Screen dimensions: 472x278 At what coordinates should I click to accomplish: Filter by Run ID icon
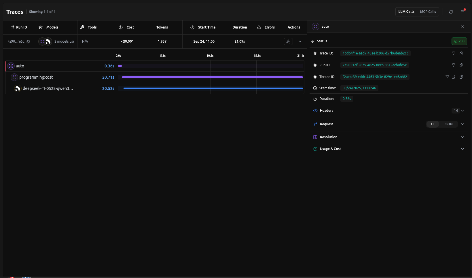pos(453,65)
